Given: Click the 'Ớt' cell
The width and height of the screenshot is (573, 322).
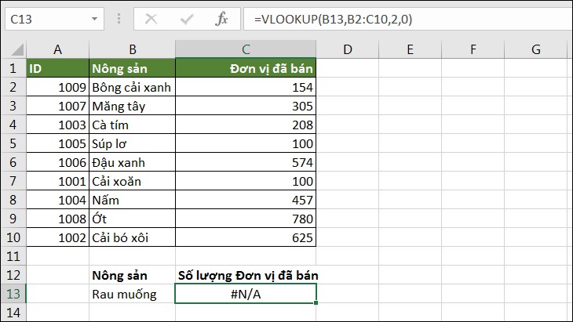Looking at the screenshot, I should 133,219.
